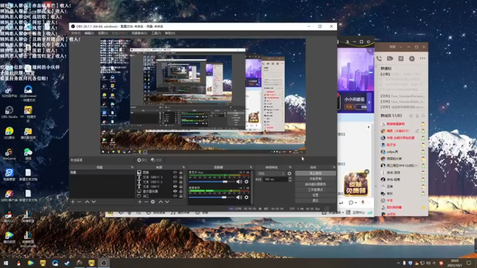Open transition properties gear icon
This screenshot has width=477, height=268.
click(289, 173)
